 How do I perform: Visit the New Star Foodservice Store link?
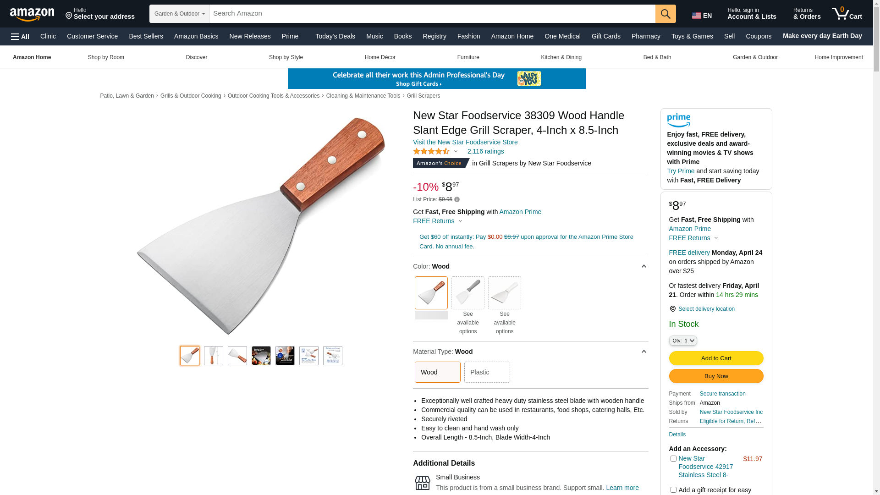[x=465, y=142]
